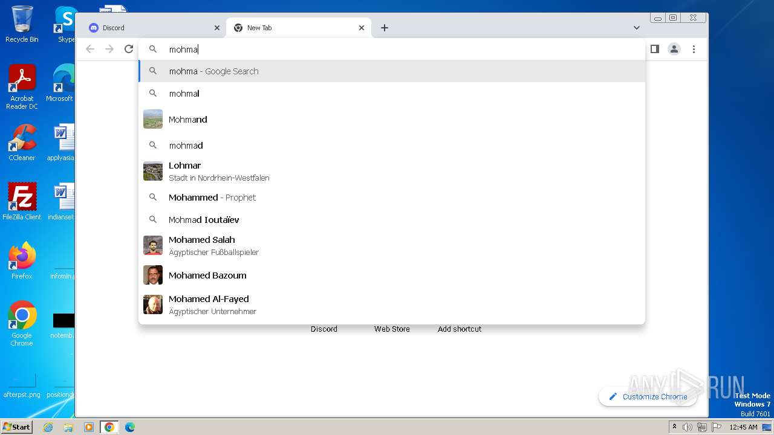Viewport: 774px width, 435px height.
Task: Open the Firefox desktop icon
Action: pyautogui.click(x=22, y=261)
